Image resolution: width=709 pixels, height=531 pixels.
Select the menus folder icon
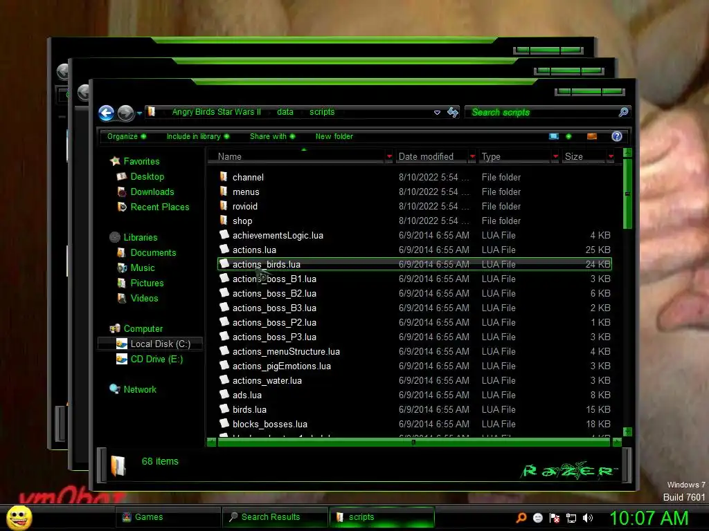pos(224,191)
